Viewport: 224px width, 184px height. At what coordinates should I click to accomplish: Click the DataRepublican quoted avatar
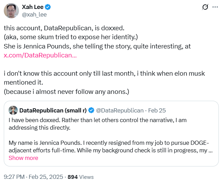(x=13, y=110)
